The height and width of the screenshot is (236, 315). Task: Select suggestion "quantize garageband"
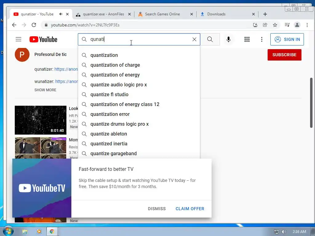[x=139, y=154]
